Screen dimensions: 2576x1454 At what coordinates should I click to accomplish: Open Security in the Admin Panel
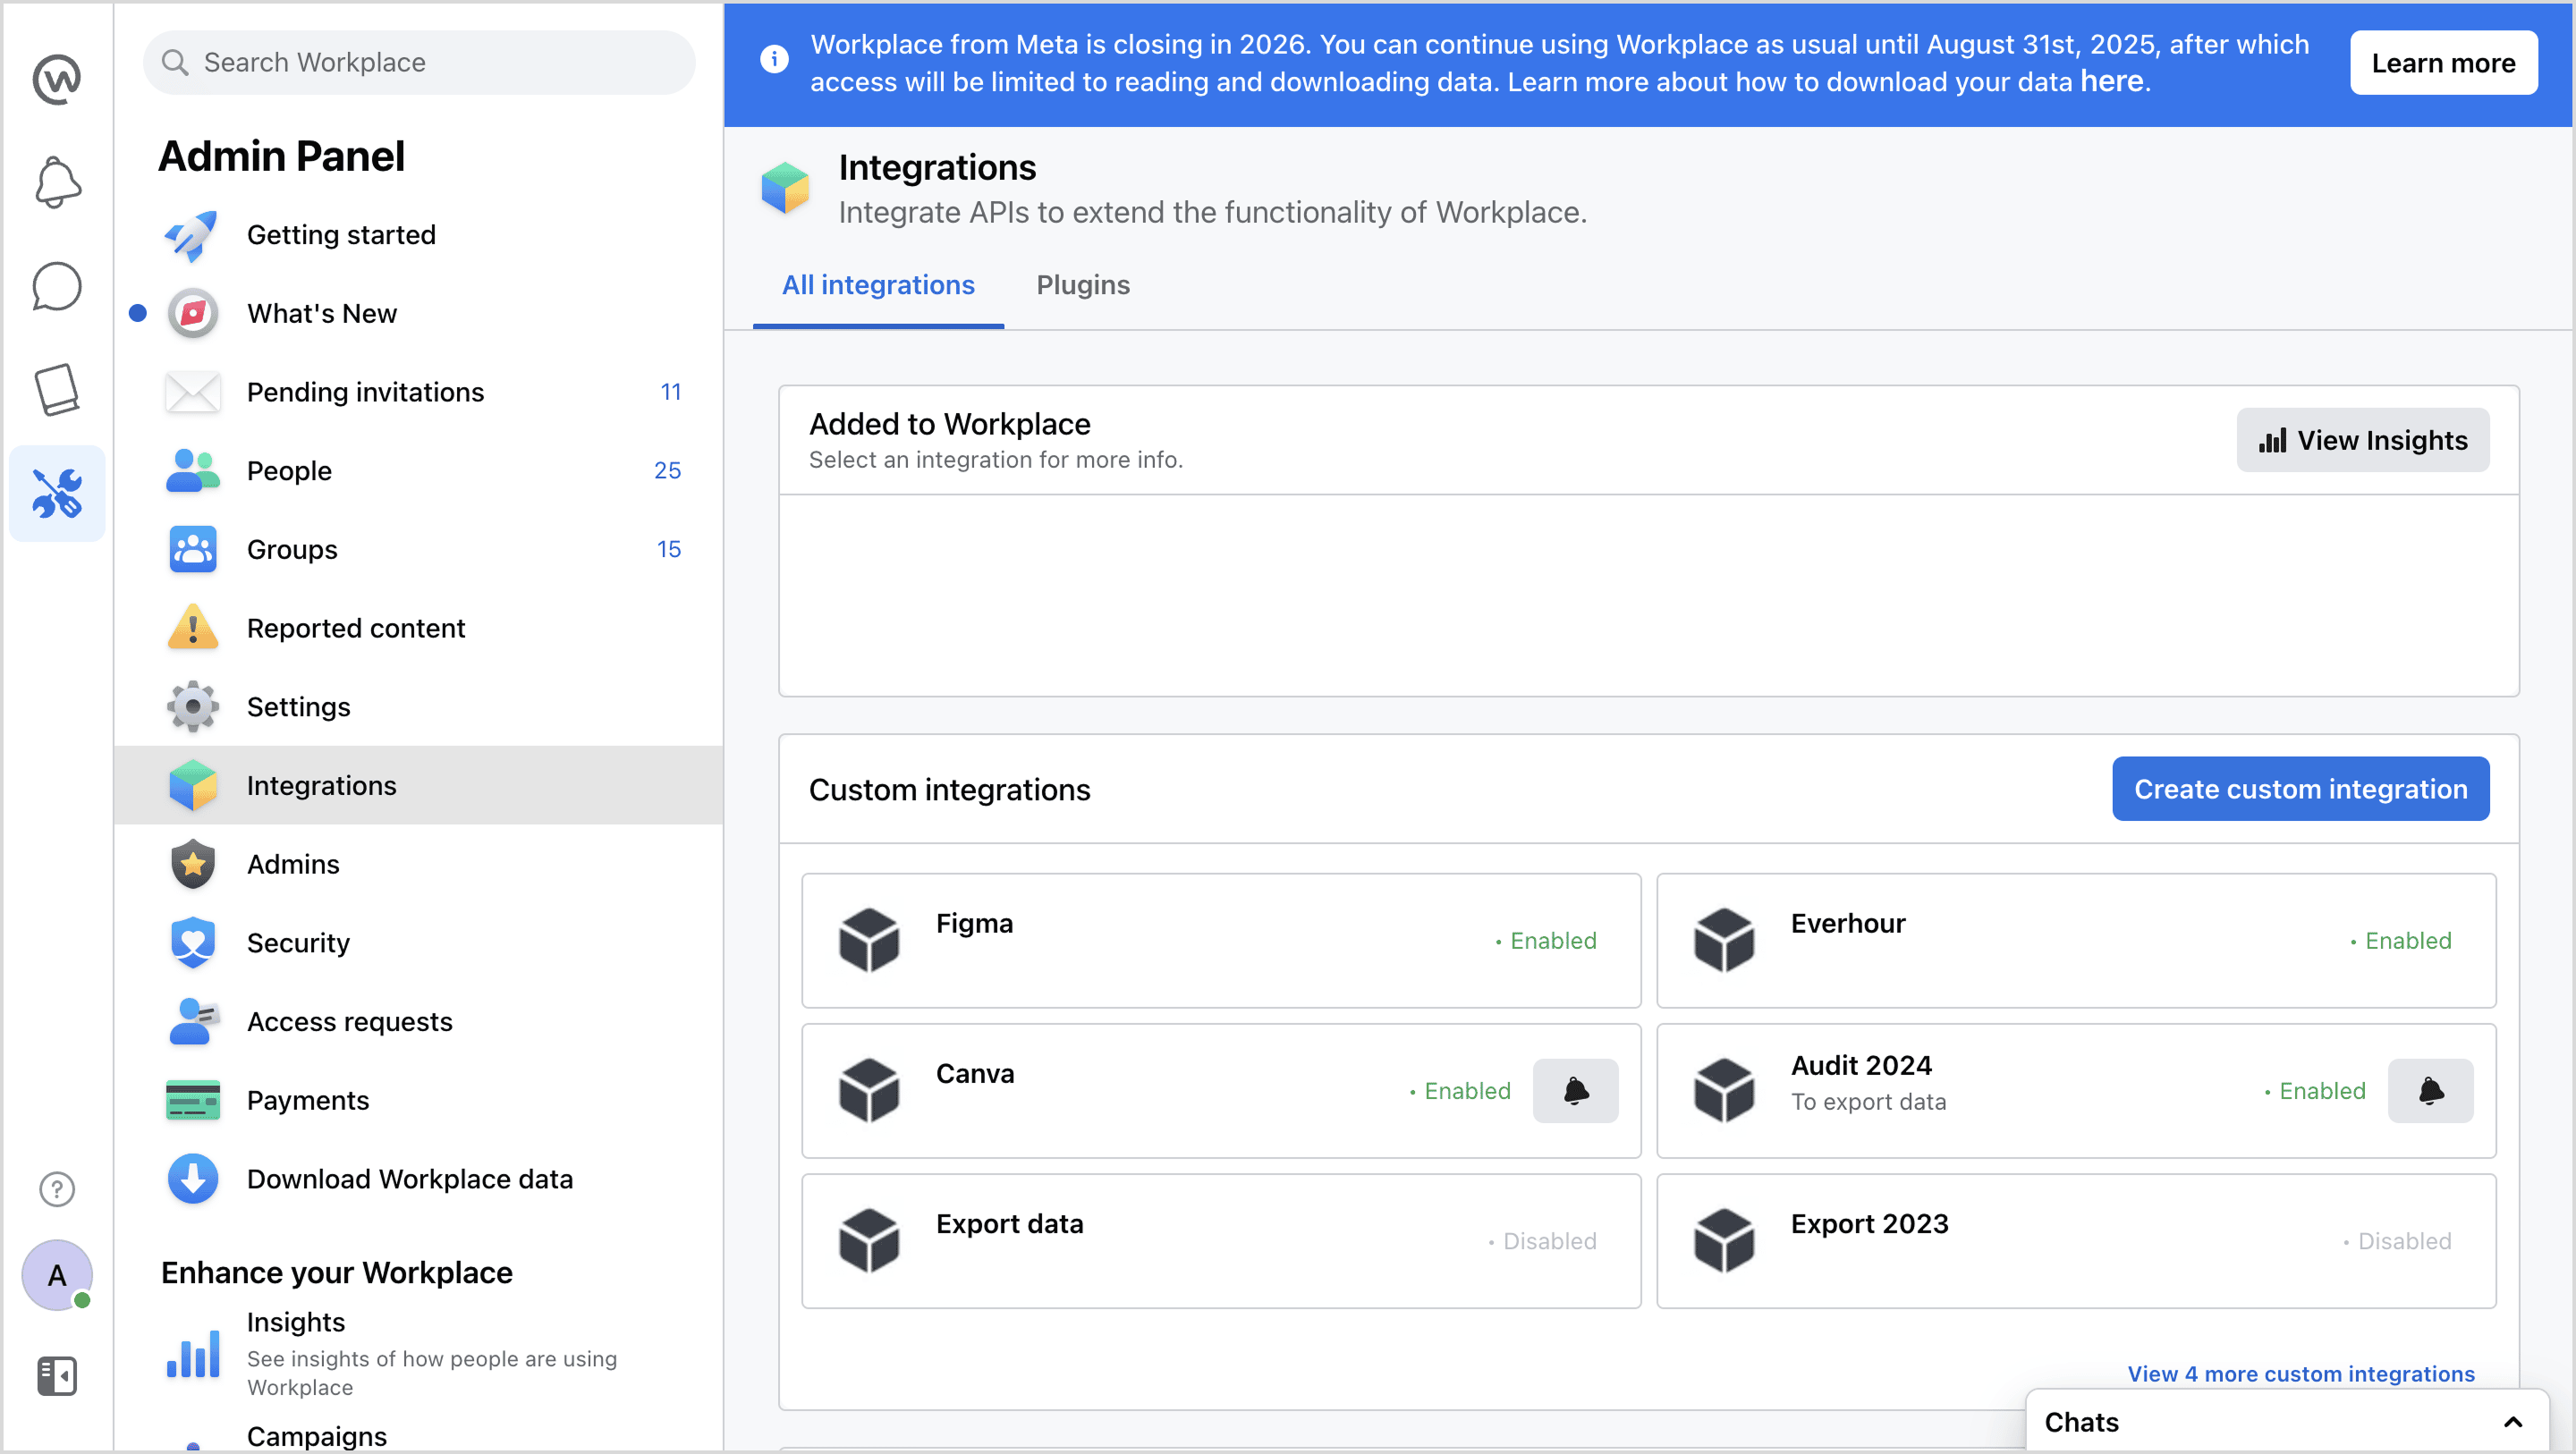(x=298, y=943)
